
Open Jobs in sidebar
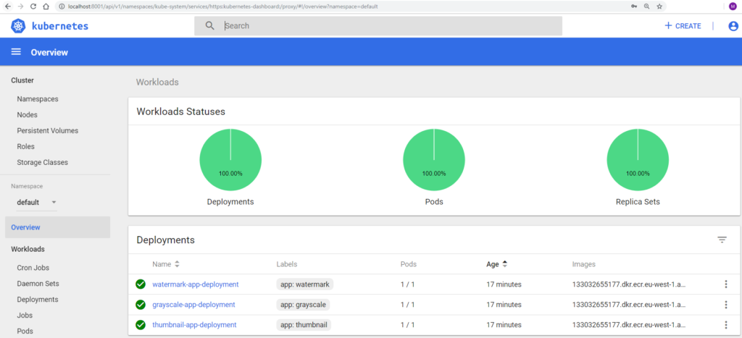25,316
